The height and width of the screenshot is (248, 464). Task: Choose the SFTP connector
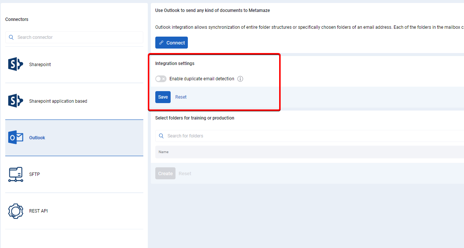point(74,174)
